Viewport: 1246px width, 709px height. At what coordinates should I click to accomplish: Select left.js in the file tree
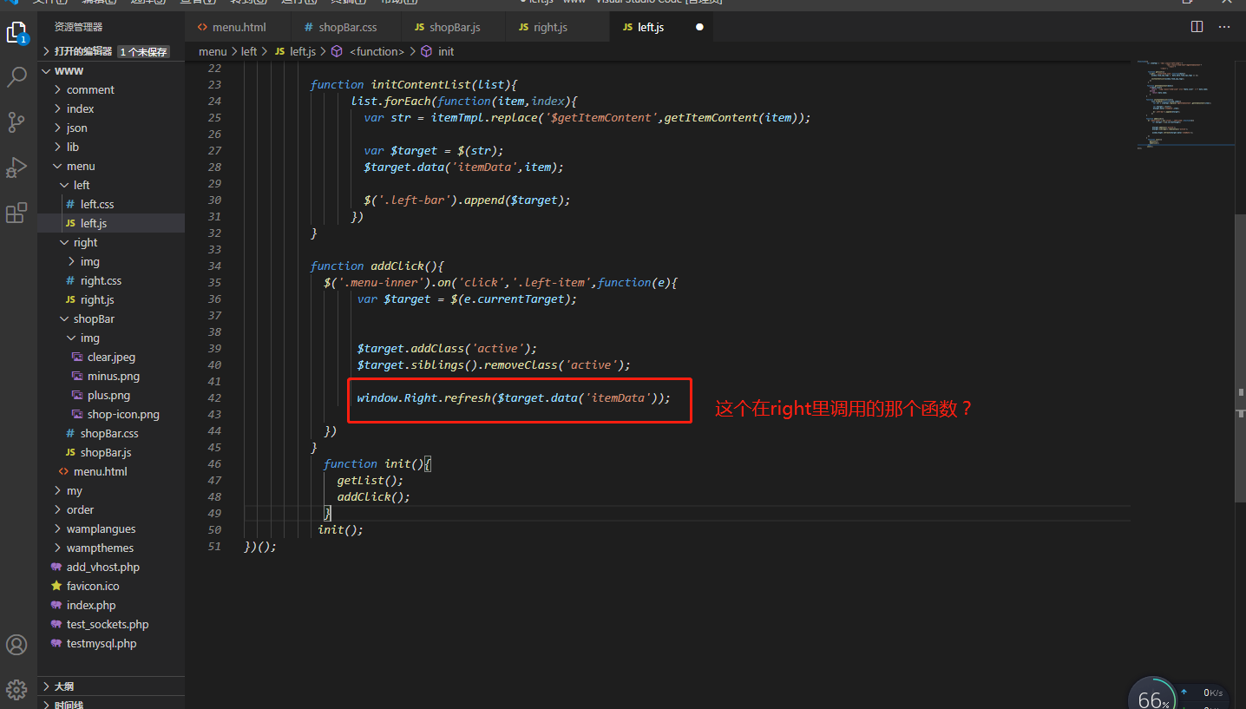point(111,223)
